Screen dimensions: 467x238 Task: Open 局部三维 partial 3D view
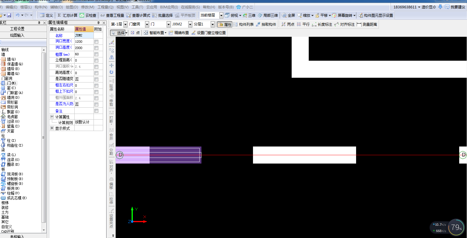[268, 15]
